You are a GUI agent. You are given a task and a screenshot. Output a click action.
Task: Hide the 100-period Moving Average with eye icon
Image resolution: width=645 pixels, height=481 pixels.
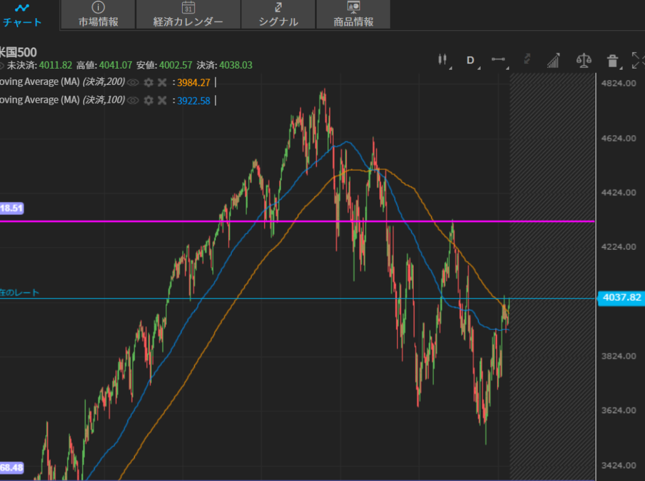132,100
